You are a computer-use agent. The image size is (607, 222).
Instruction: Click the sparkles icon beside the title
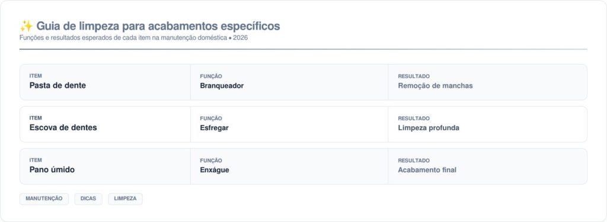tap(26, 26)
